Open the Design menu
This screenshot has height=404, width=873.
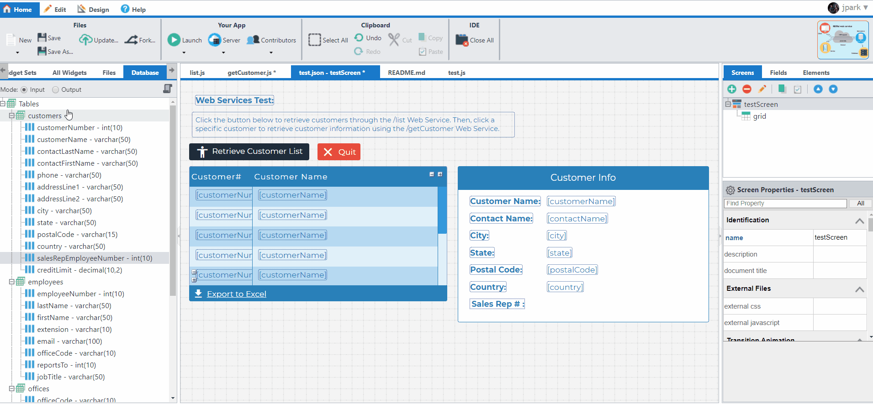coord(93,9)
